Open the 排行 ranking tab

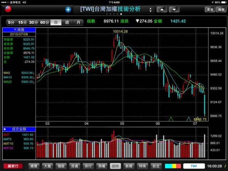pos(88,166)
